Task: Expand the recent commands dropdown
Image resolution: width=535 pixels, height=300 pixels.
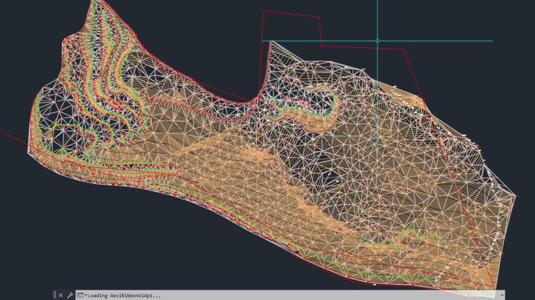Action: click(x=86, y=295)
